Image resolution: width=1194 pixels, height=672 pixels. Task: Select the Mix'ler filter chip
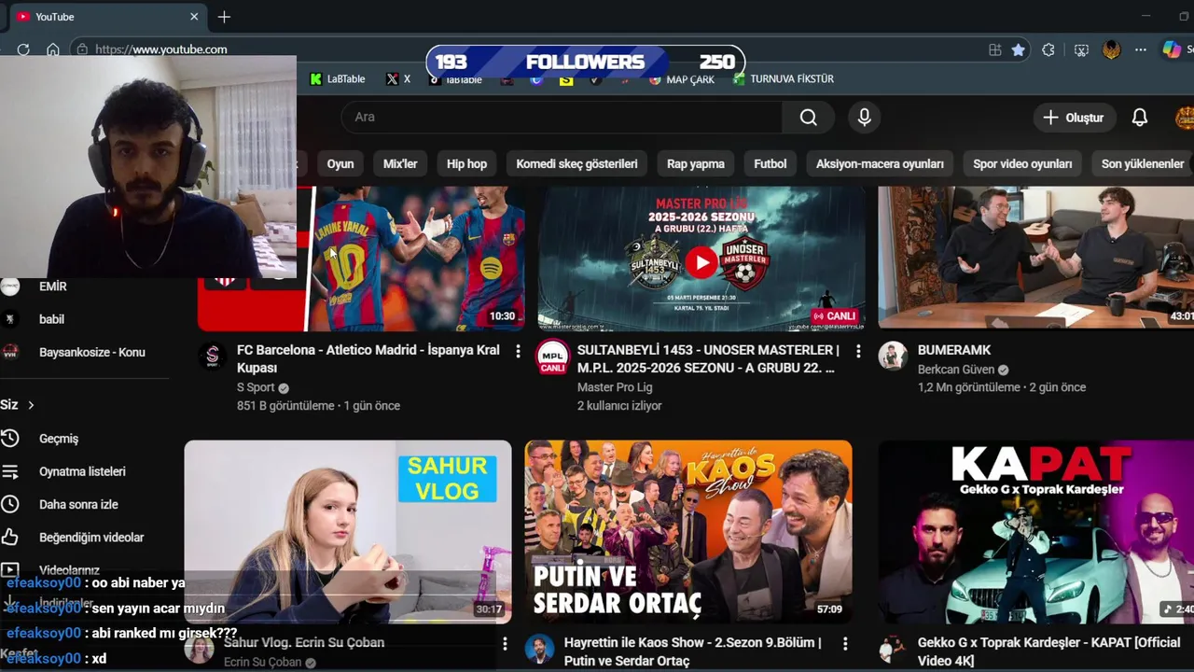pos(400,163)
